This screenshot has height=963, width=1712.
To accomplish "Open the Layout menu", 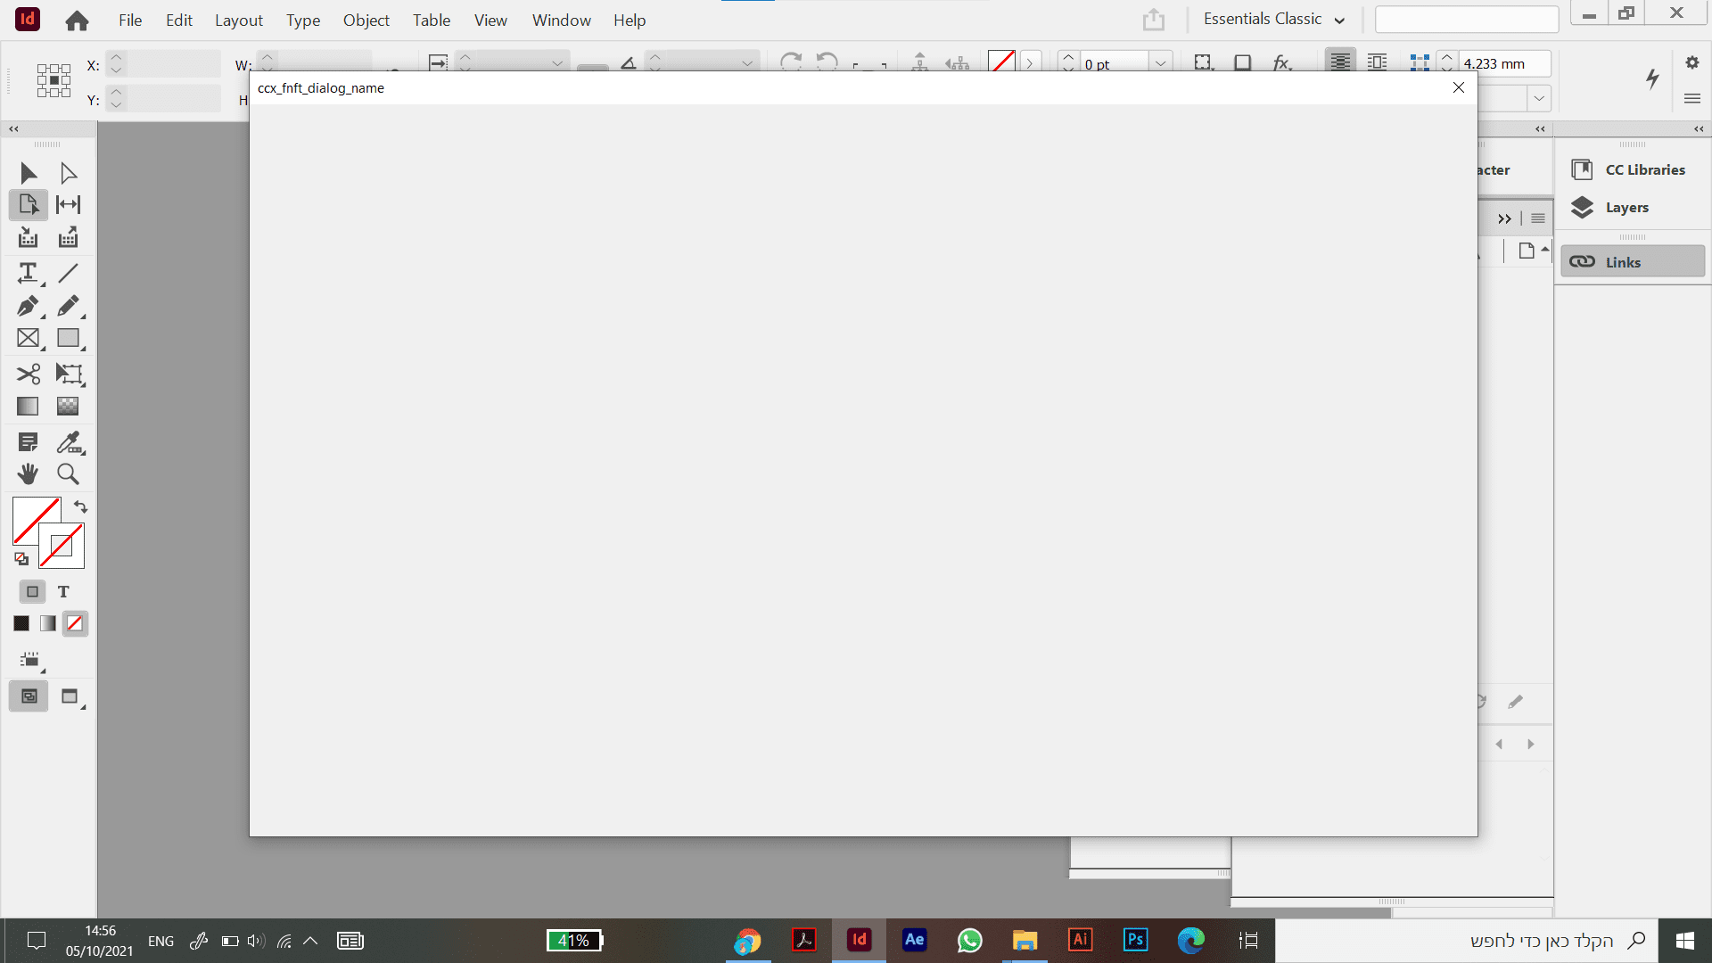I will click(238, 20).
